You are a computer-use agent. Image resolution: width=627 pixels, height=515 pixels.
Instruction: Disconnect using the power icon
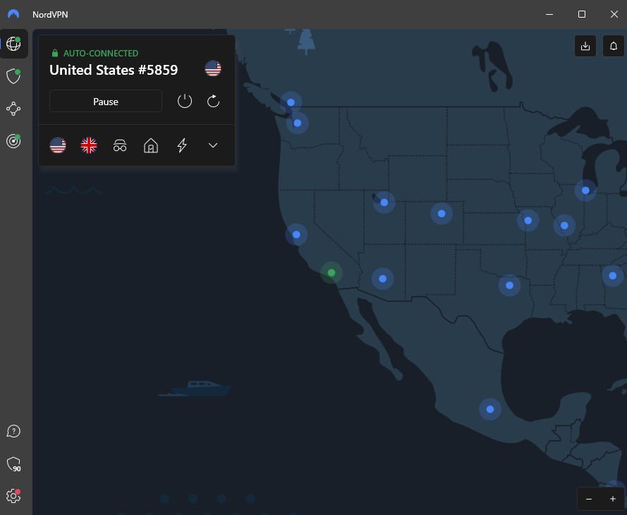185,101
